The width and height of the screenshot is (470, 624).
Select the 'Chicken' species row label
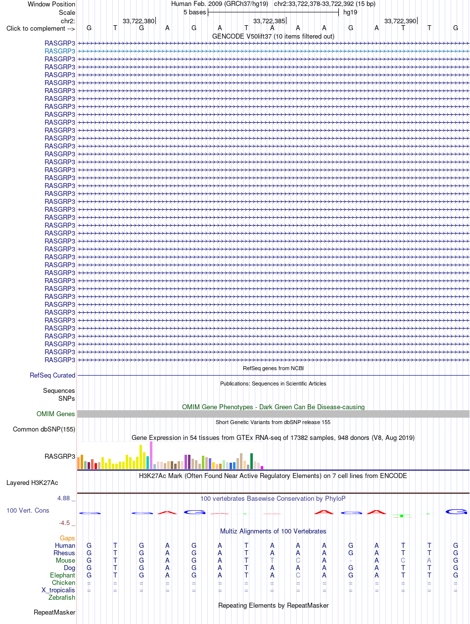pyautogui.click(x=64, y=582)
